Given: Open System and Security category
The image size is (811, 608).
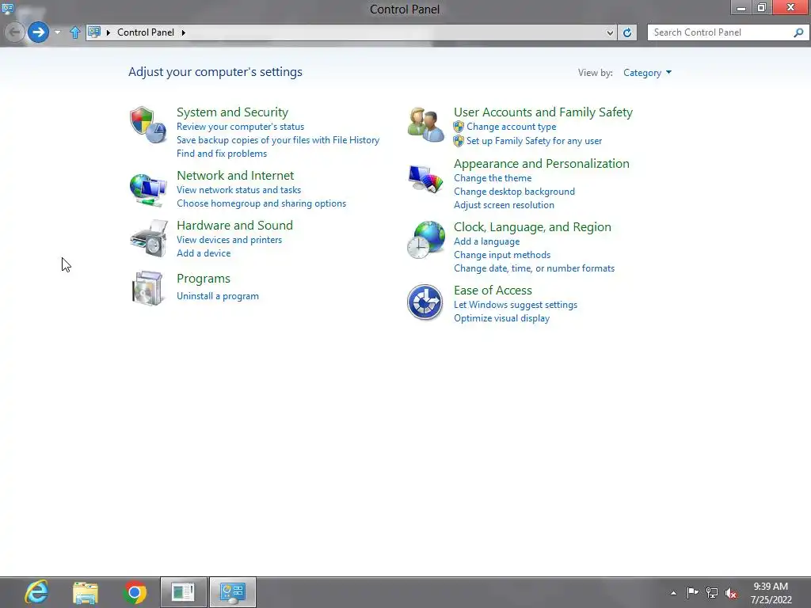Looking at the screenshot, I should click(x=232, y=112).
